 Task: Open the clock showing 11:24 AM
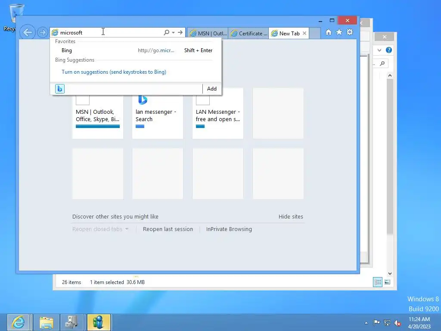419,322
